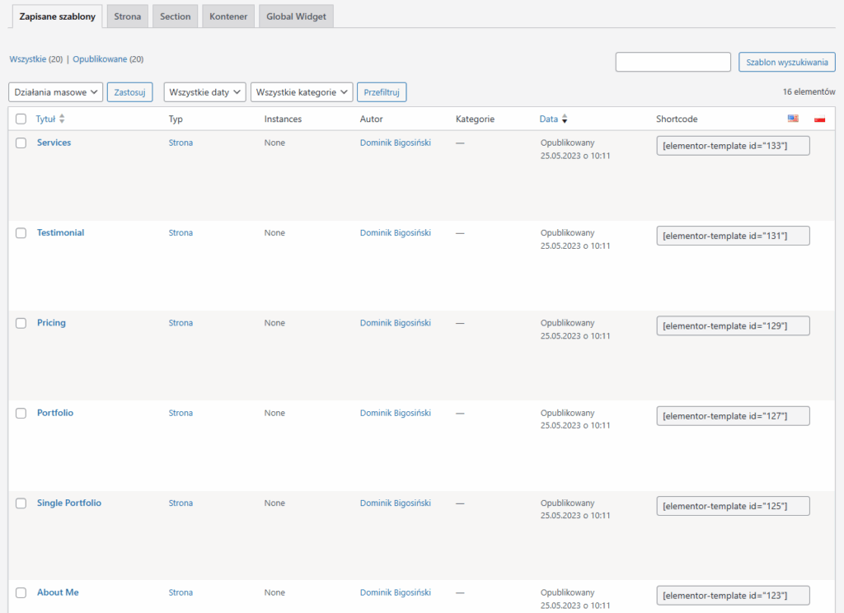The image size is (844, 613).
Task: Click the Przefiltruj button
Action: 381,92
